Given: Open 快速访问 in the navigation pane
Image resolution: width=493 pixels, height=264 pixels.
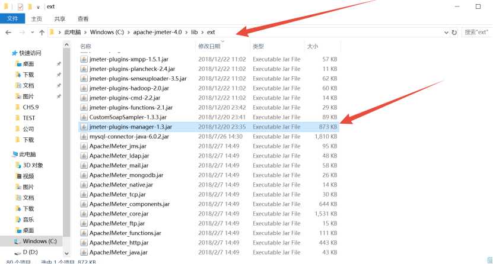Looking at the screenshot, I should (x=30, y=53).
